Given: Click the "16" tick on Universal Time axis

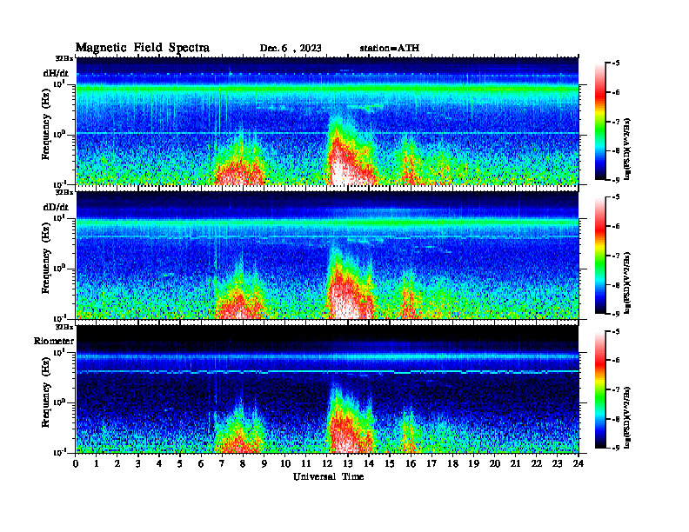Looking at the screenshot, I should (x=411, y=463).
